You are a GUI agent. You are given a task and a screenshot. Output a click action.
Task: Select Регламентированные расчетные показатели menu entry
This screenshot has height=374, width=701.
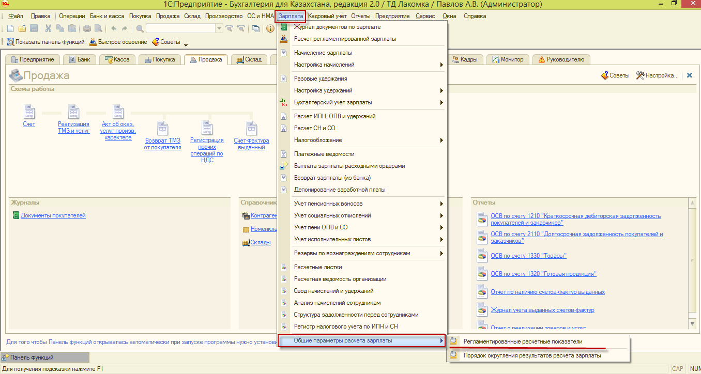pyautogui.click(x=523, y=341)
